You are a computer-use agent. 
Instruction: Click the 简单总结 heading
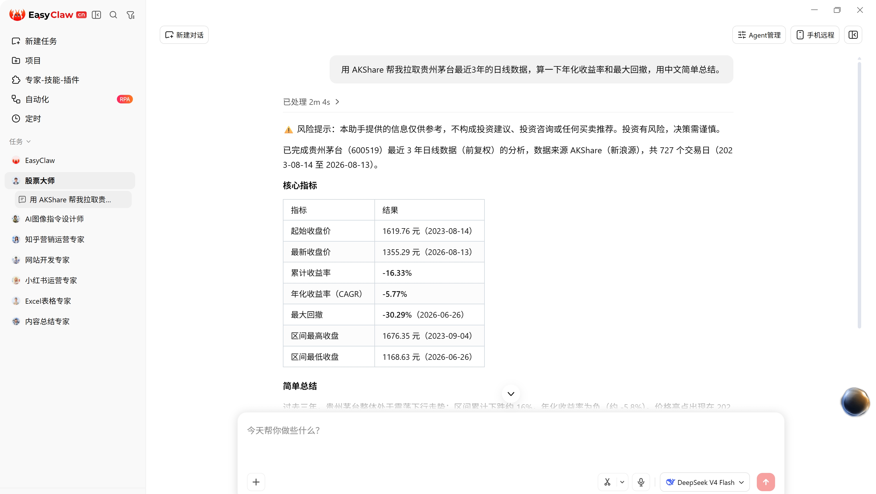pos(300,386)
